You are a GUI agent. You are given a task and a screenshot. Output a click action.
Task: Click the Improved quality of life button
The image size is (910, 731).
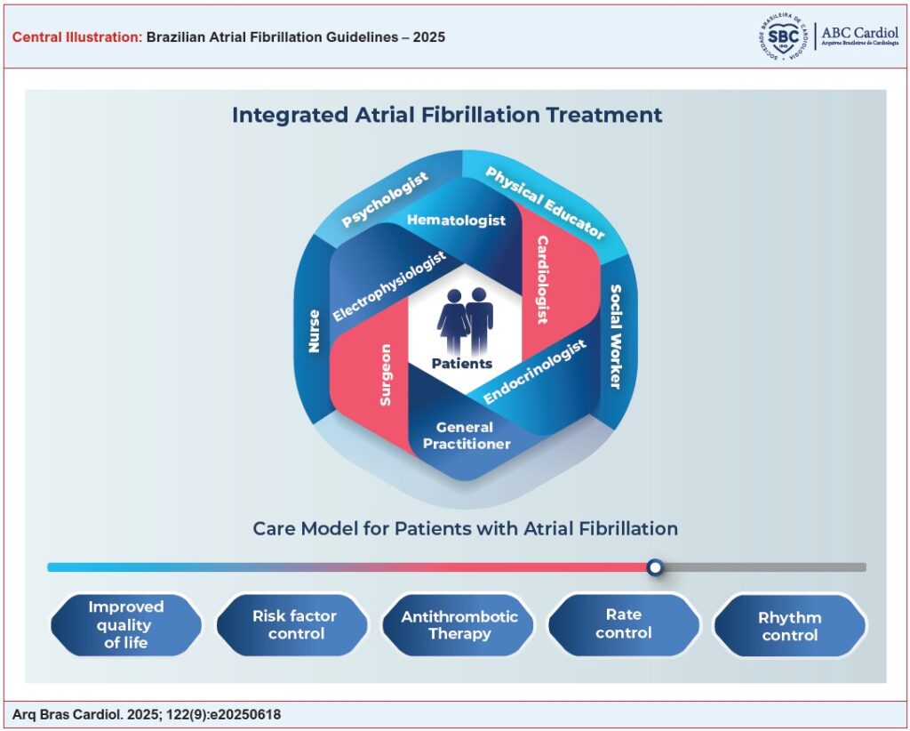[x=126, y=625]
